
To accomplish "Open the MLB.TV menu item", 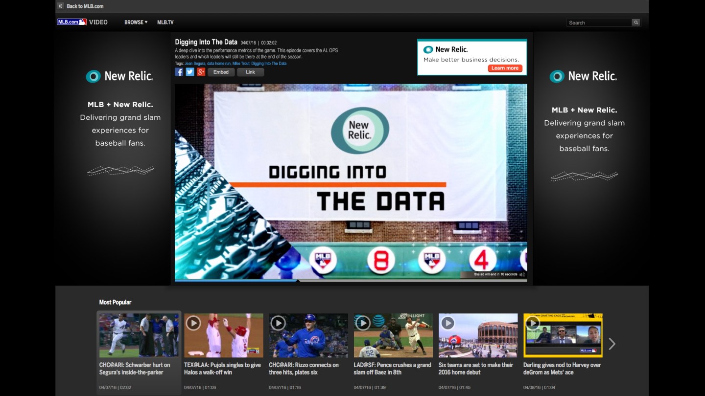I will pyautogui.click(x=165, y=22).
